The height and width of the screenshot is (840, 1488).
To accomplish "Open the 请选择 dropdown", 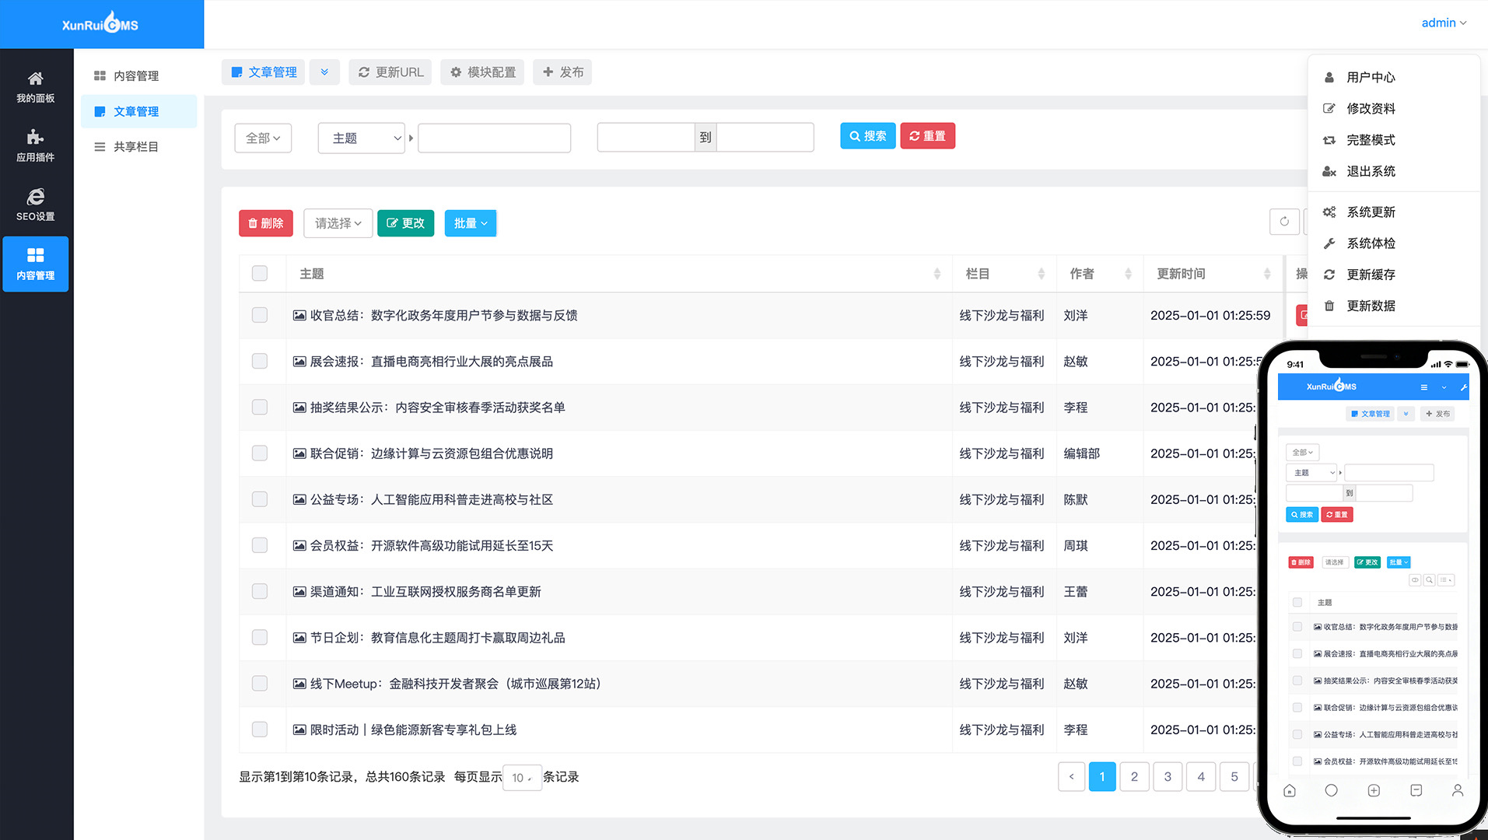I will (338, 223).
